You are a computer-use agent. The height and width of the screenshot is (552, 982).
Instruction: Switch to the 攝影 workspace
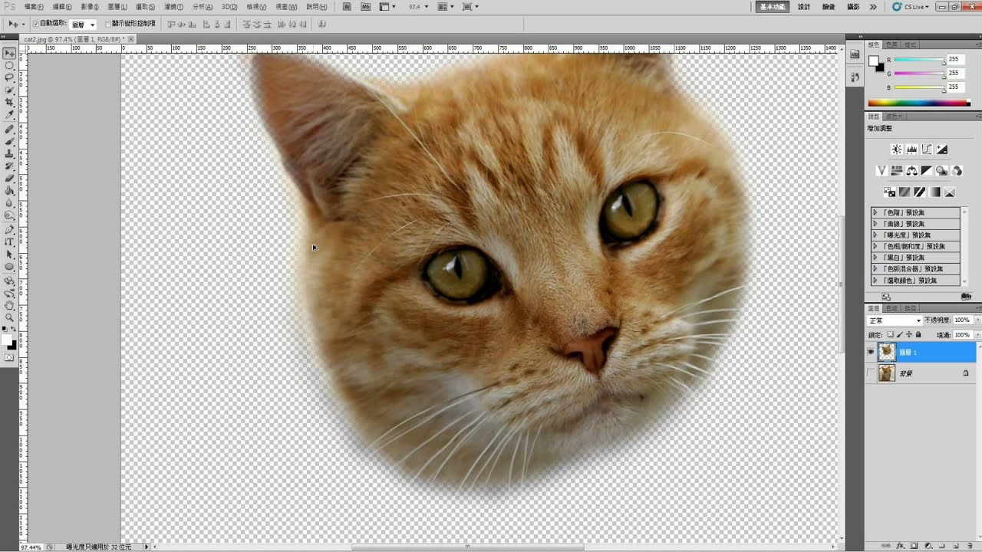(x=853, y=7)
